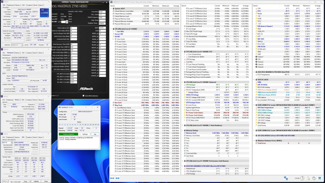325x183 pixels.
Task: Click the Total Errors row icon in HWiNFO
Action: tap(256, 143)
